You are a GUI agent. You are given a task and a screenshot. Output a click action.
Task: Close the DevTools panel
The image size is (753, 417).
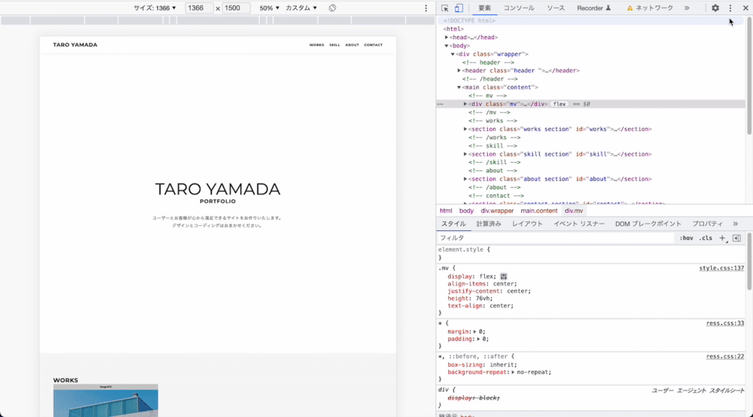coord(745,8)
